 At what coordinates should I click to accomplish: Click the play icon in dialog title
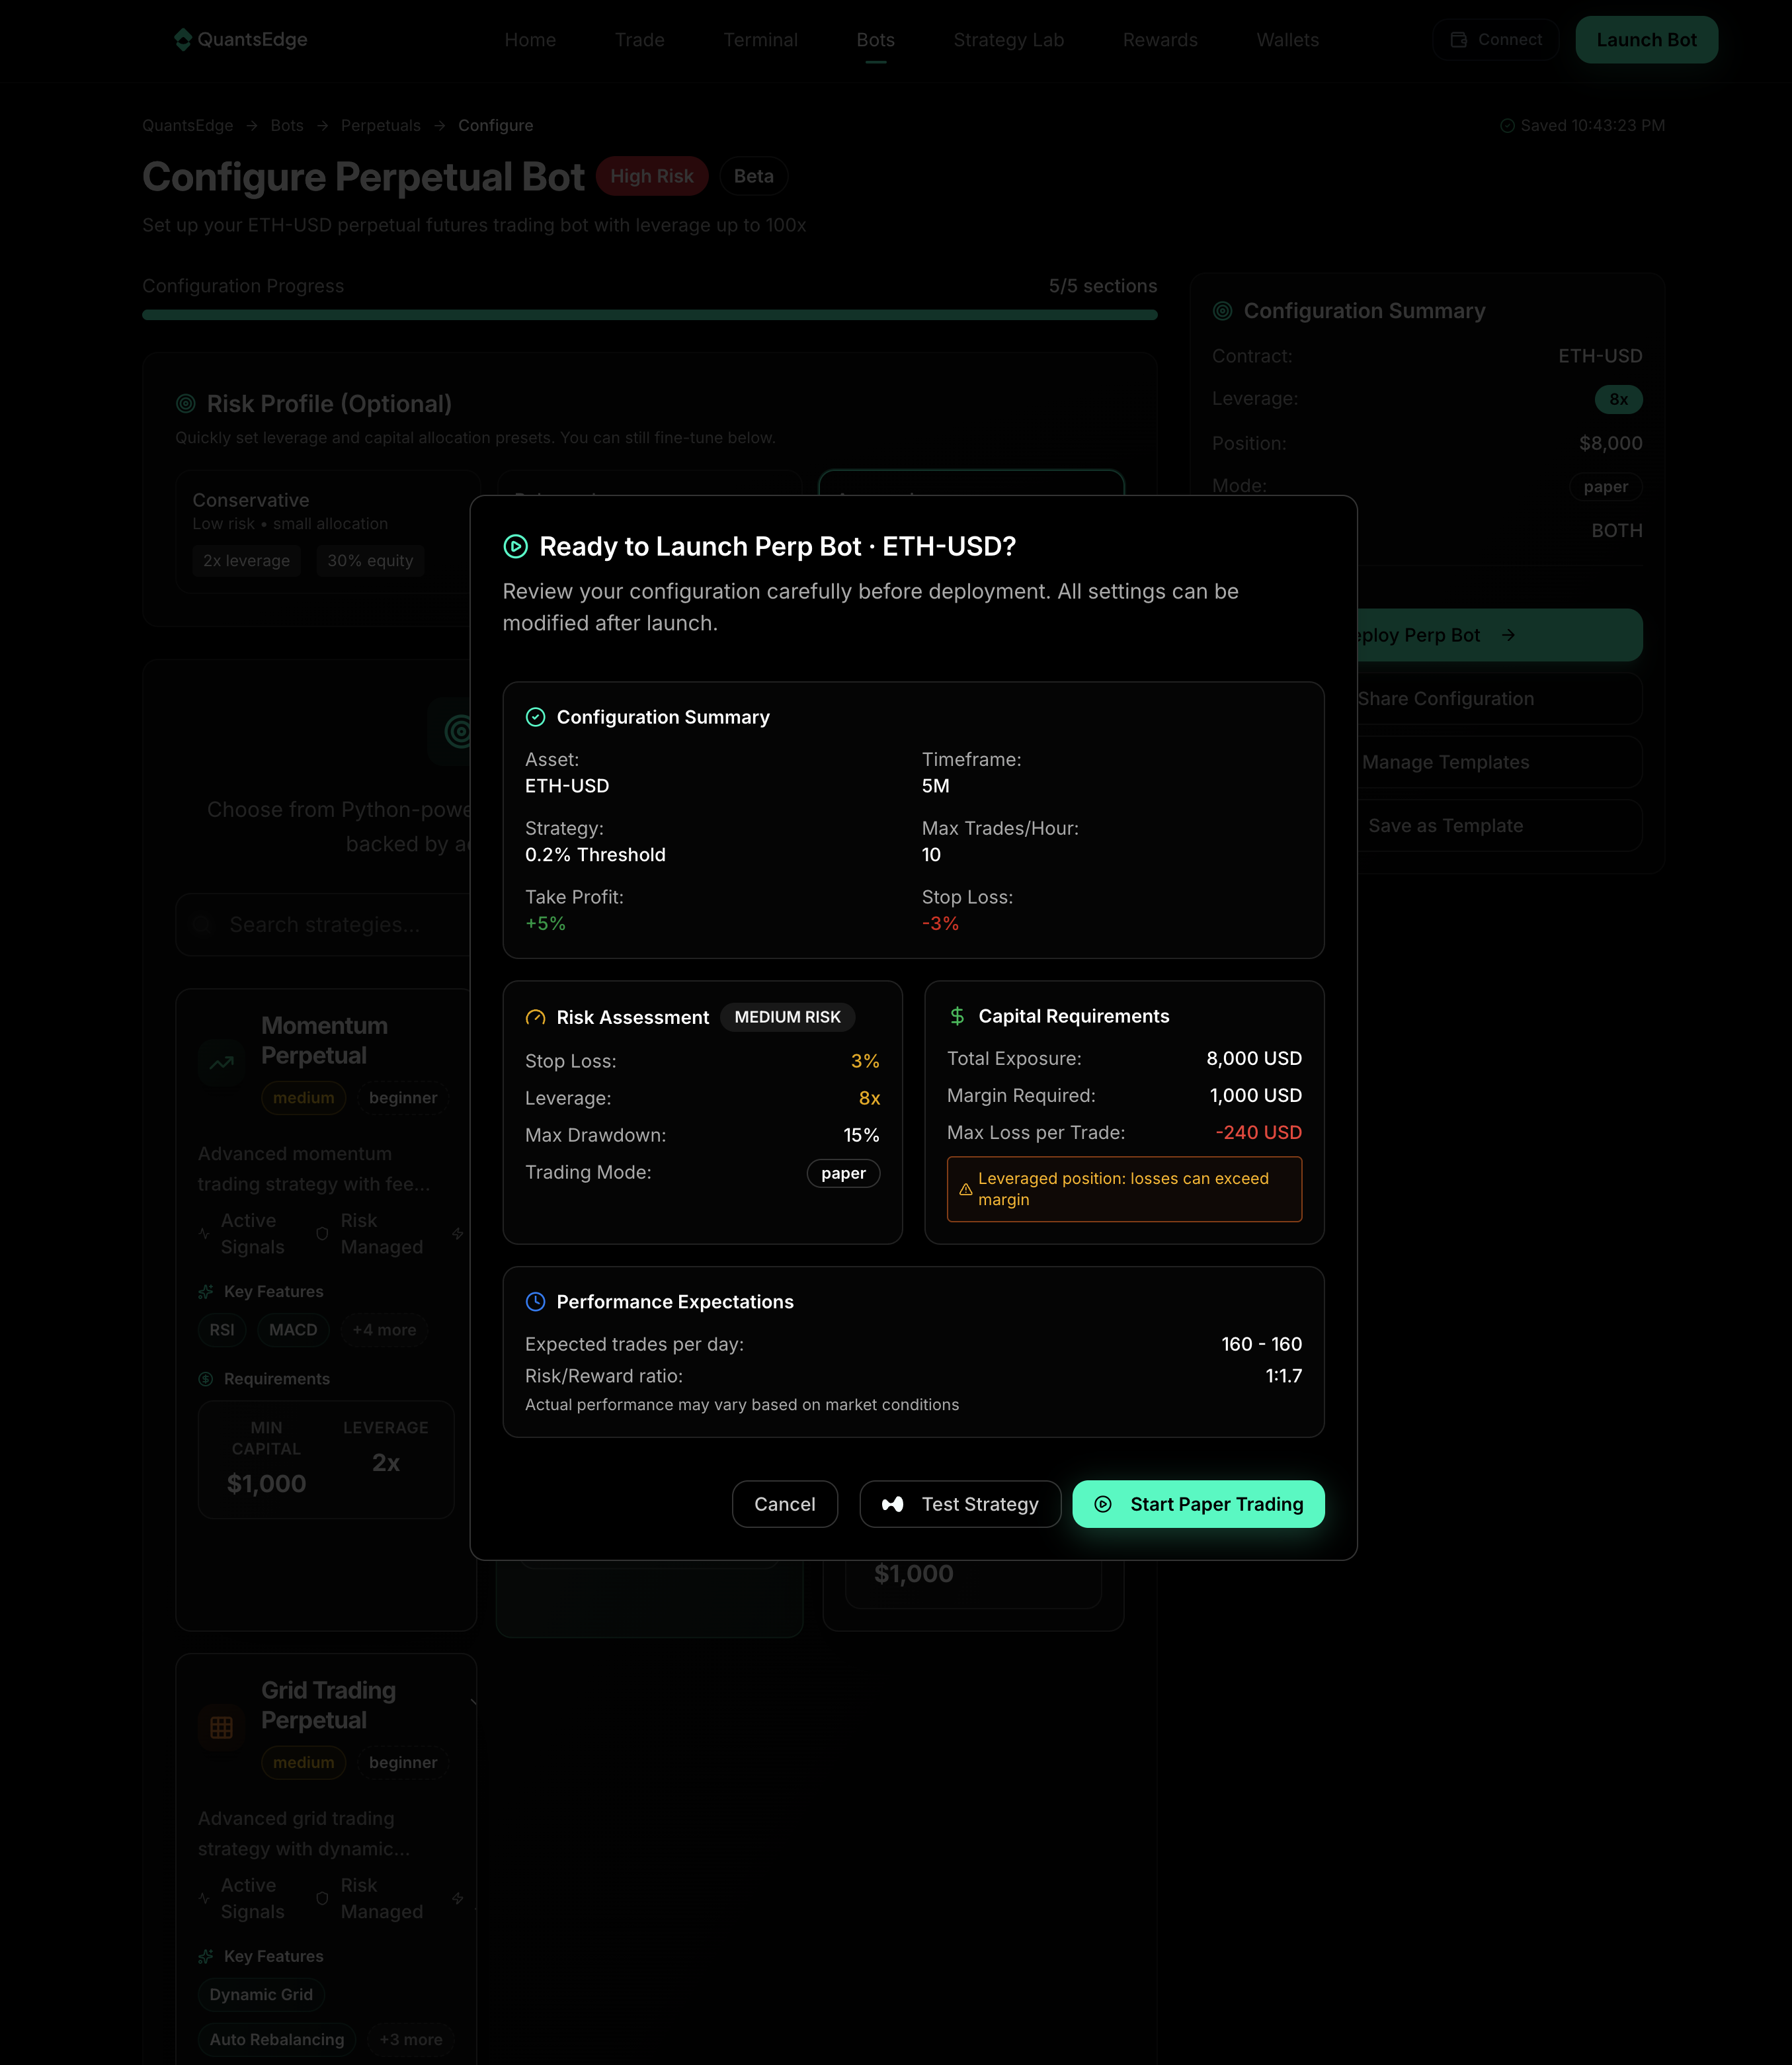click(515, 546)
